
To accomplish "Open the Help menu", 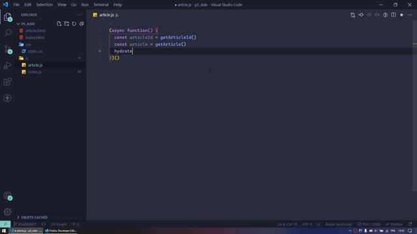I will pyautogui.click(x=117, y=5).
